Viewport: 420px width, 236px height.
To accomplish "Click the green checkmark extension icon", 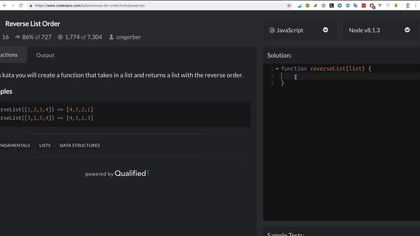I will [x=308, y=6].
